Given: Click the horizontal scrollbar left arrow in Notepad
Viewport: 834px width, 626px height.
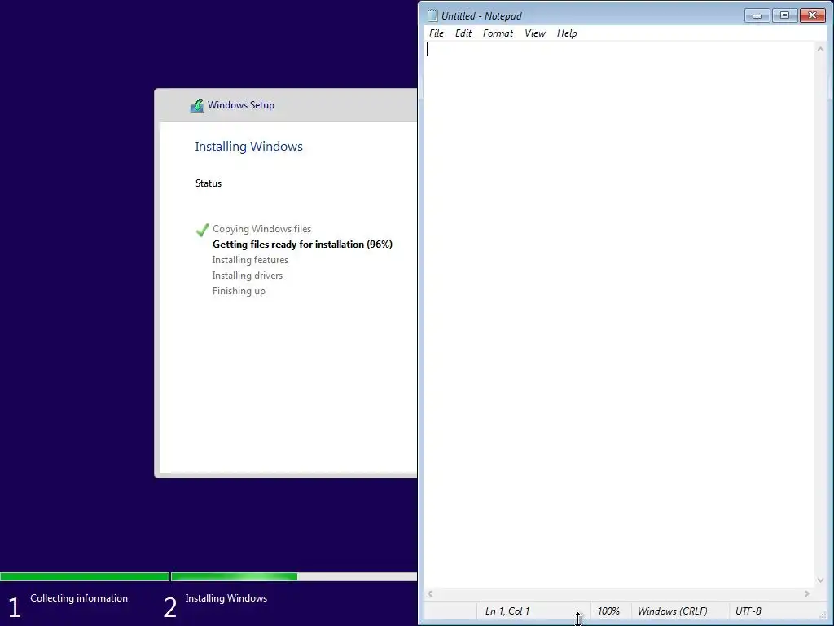Looking at the screenshot, I should (430, 593).
